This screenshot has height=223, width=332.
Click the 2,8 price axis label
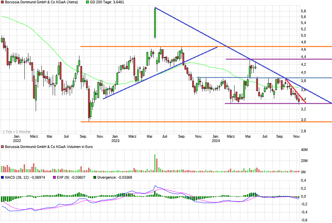(303, 131)
